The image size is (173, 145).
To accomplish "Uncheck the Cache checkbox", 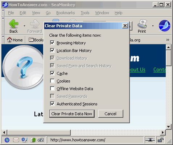I will pyautogui.click(x=52, y=73).
